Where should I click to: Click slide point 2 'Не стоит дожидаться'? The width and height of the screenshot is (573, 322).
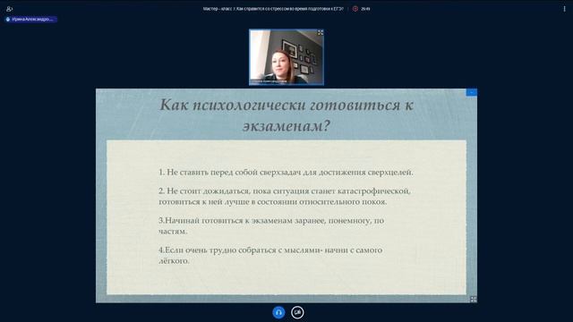point(285,197)
